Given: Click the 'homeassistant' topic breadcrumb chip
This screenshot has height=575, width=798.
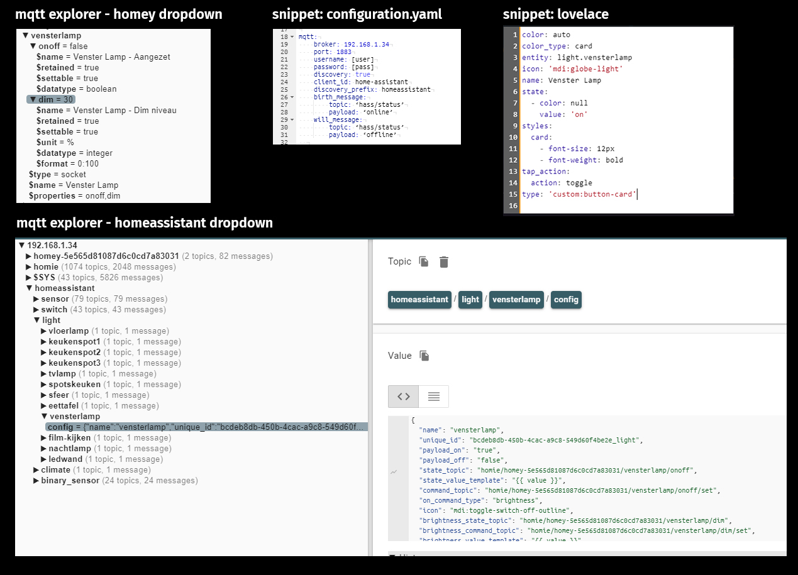Looking at the screenshot, I should (x=420, y=300).
